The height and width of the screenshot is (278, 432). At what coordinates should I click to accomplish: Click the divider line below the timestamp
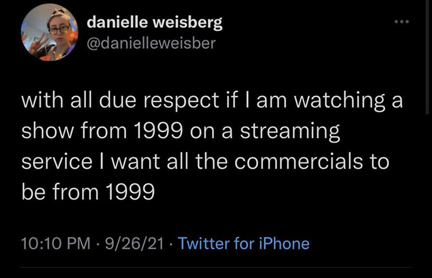tap(216, 268)
